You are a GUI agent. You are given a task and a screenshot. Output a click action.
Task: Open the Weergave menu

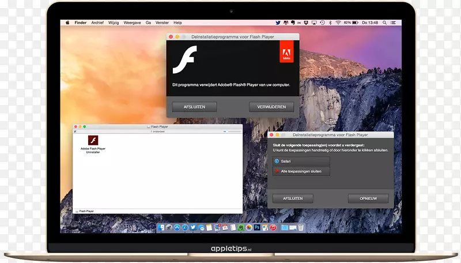tap(132, 22)
